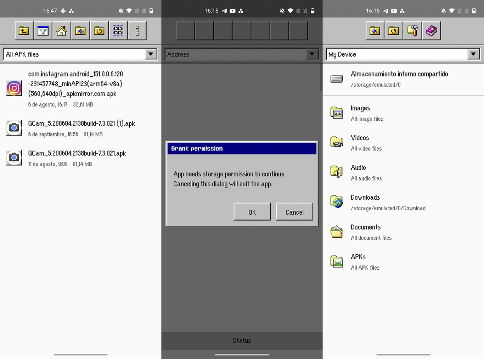The image size is (484, 359).
Task: Go to Home via the house icon
Action: [x=62, y=31]
